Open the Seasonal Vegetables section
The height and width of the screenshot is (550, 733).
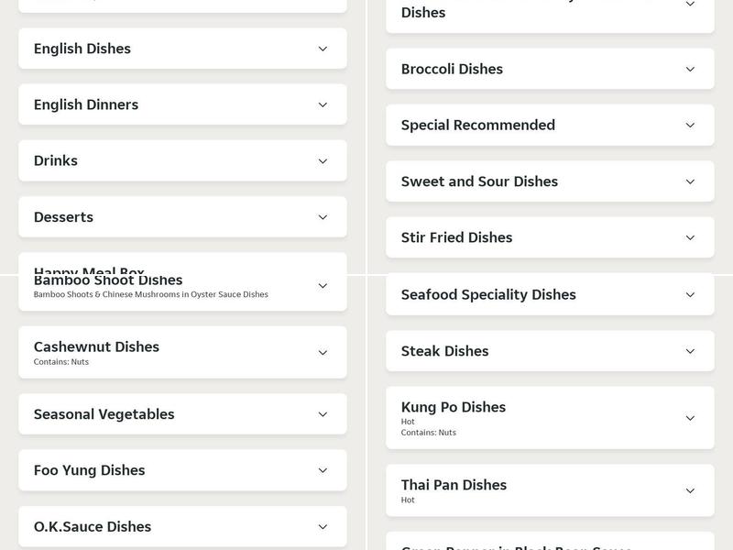(x=183, y=413)
